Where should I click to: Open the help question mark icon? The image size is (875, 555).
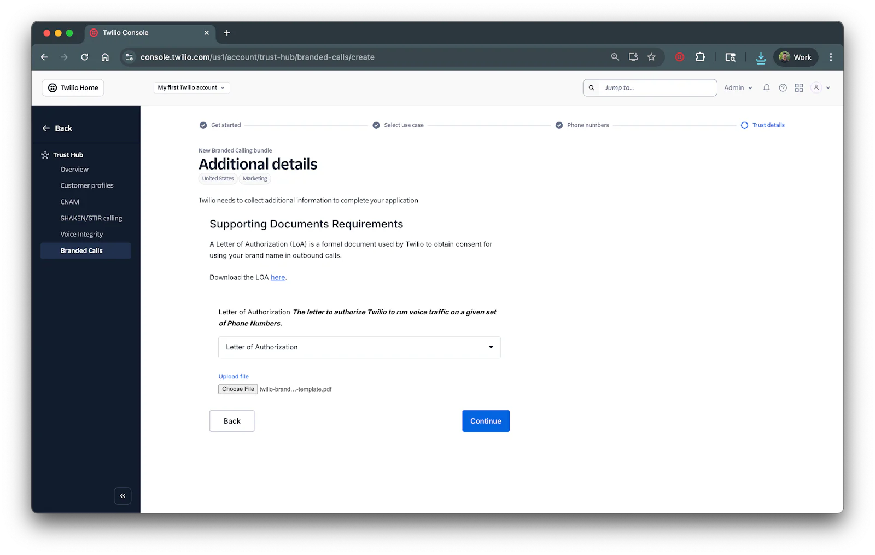783,87
